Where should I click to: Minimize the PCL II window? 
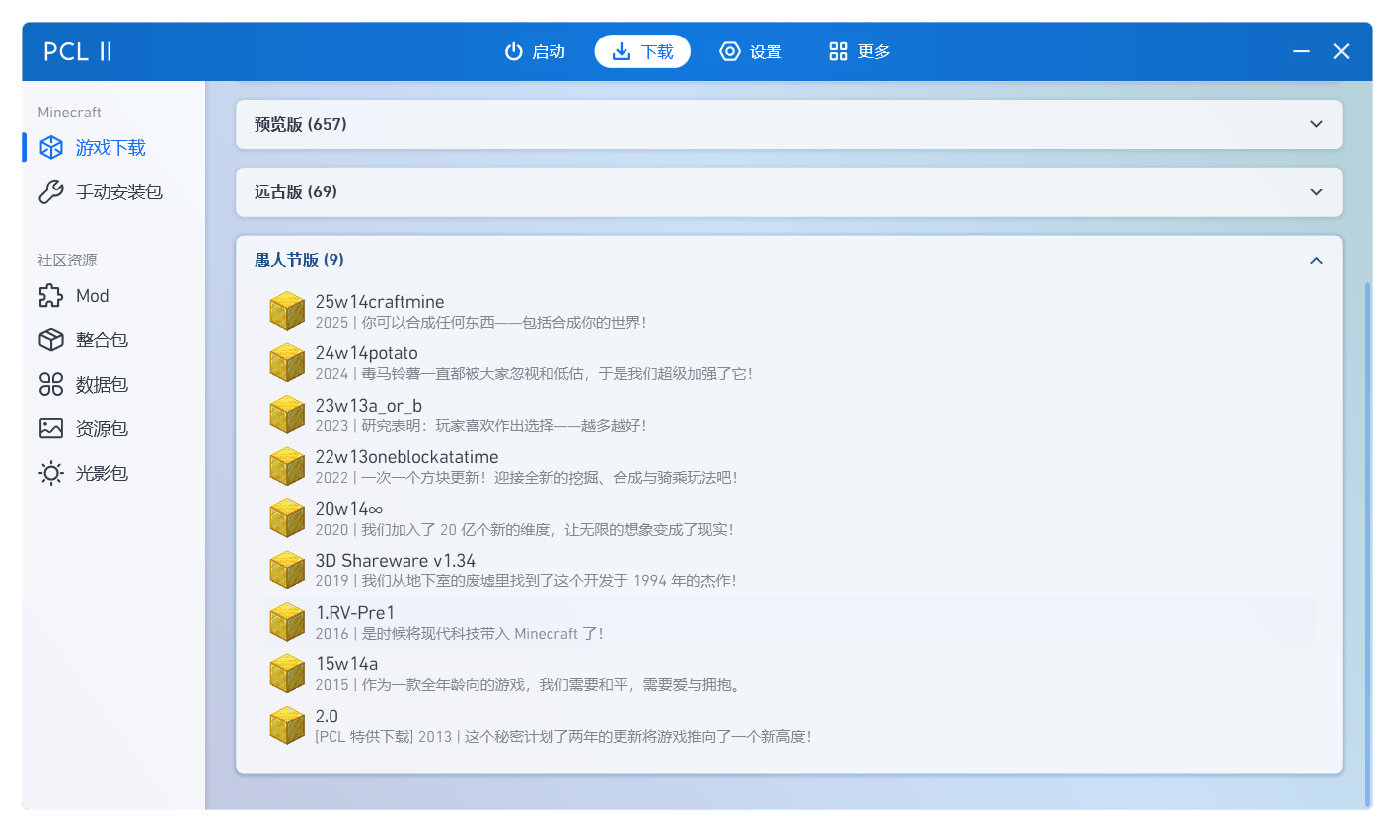pos(1301,51)
